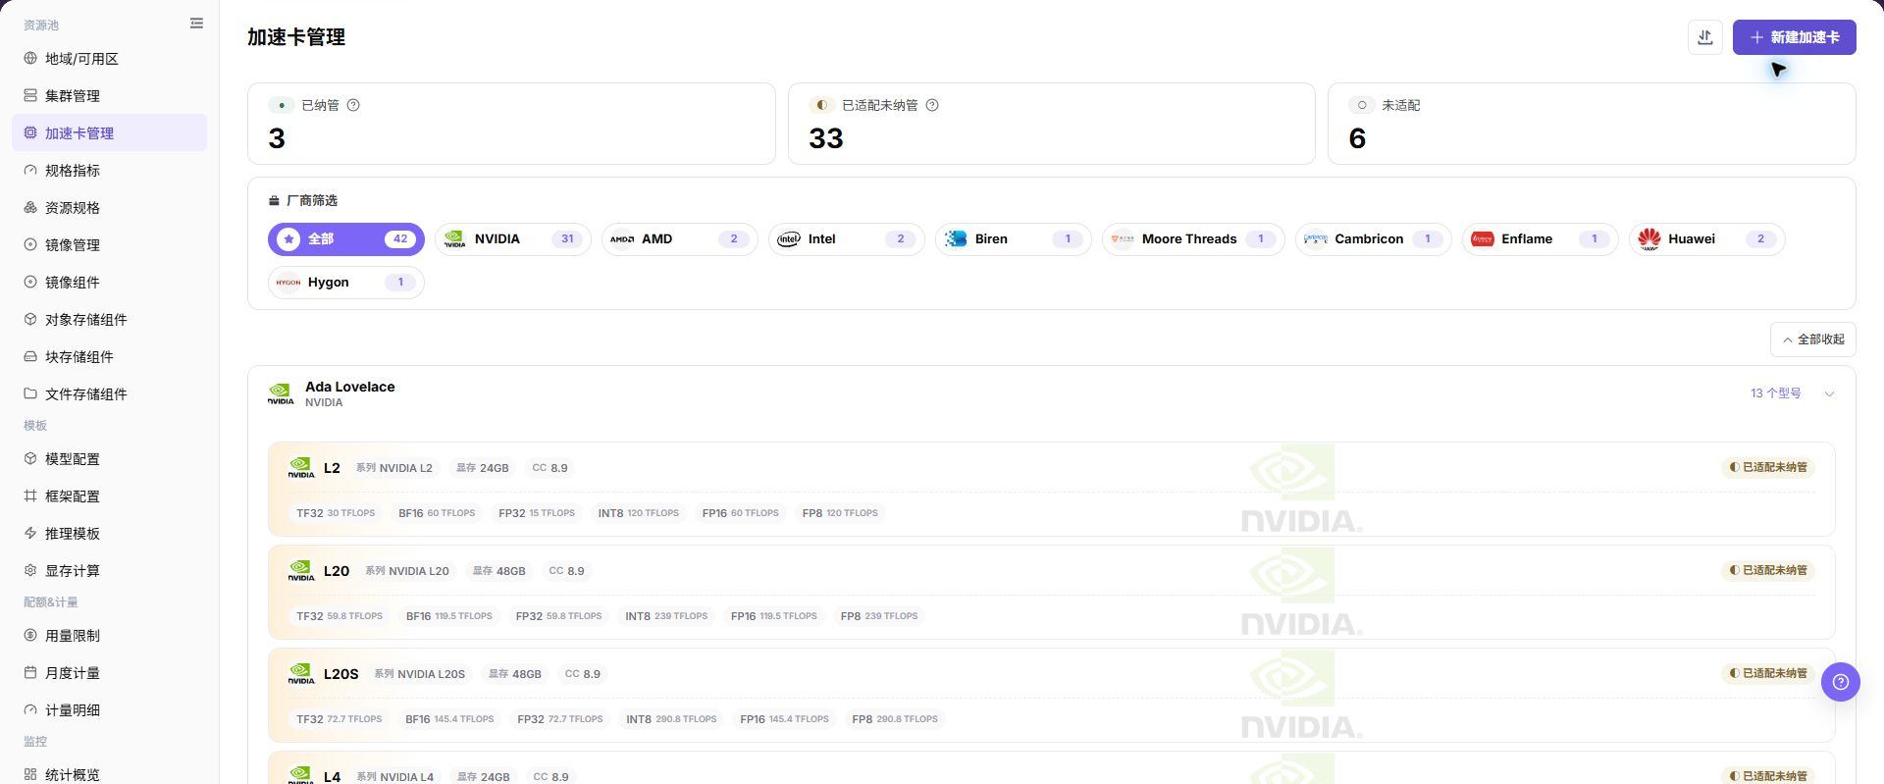Click the 资源规格 icon in sidebar
The height and width of the screenshot is (784, 1884).
pyautogui.click(x=30, y=208)
